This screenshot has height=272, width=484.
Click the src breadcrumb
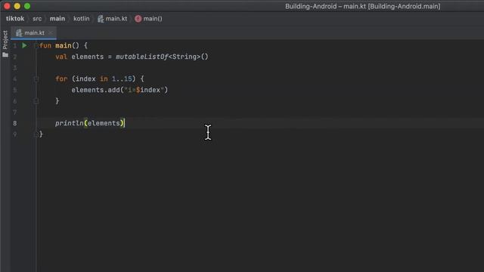(37, 18)
